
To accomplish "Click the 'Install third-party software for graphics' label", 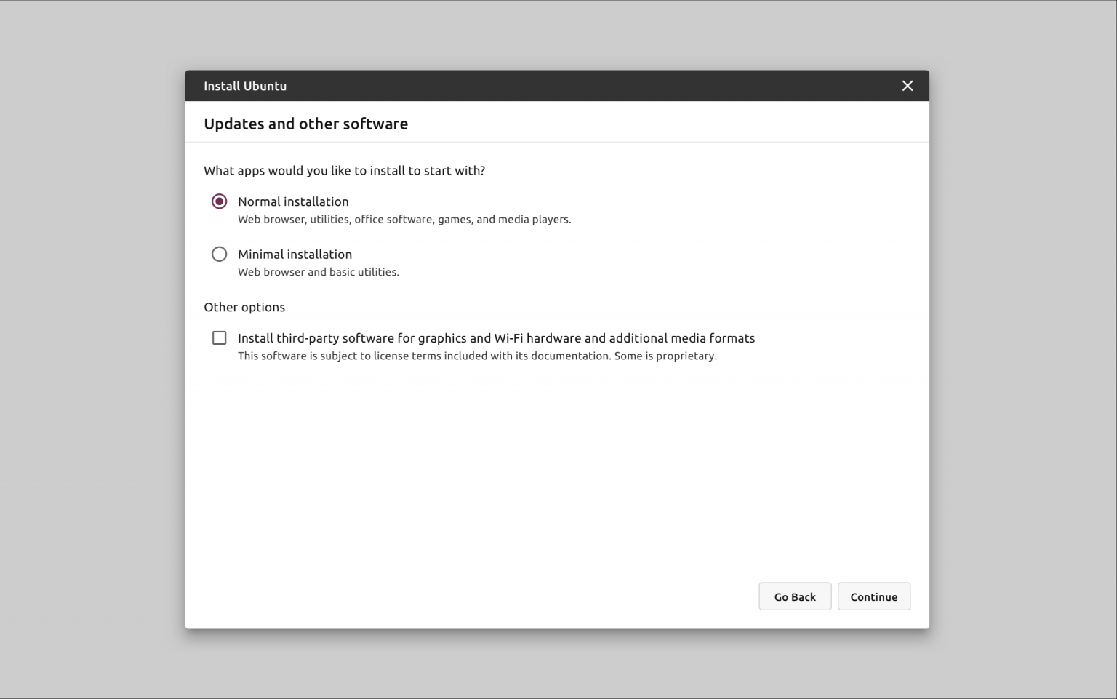I will [496, 338].
